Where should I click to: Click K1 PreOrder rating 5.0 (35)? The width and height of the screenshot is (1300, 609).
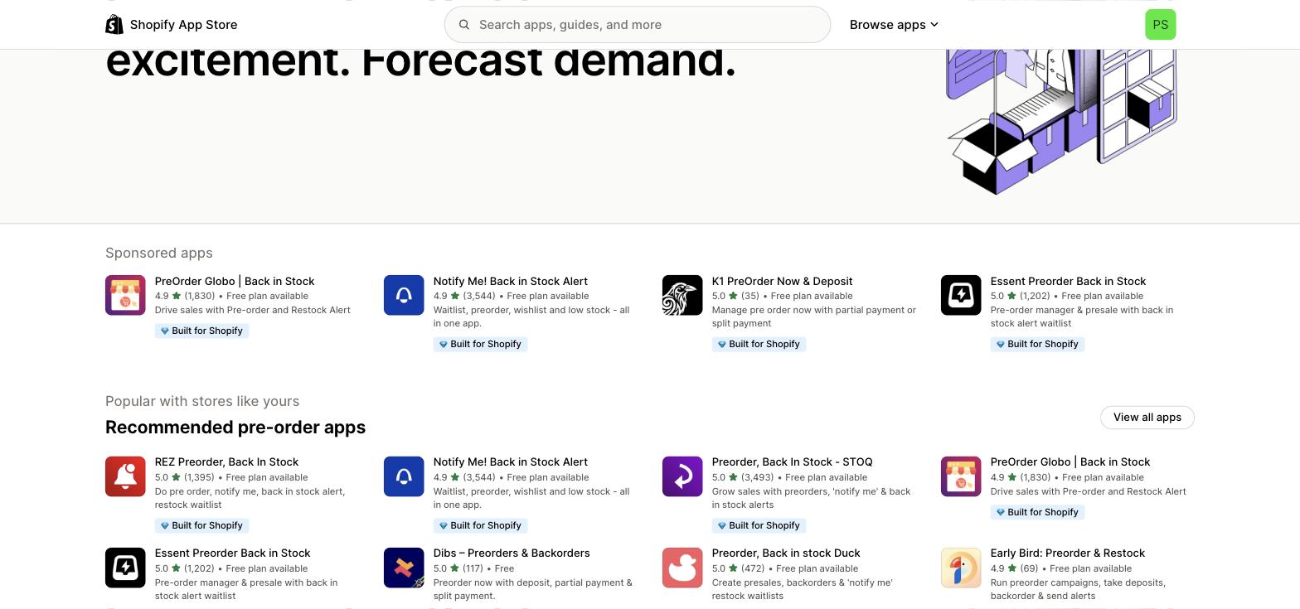tap(735, 296)
